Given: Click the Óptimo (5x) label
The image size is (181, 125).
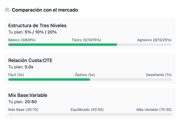Looking at the screenshot, I should click(85, 75).
